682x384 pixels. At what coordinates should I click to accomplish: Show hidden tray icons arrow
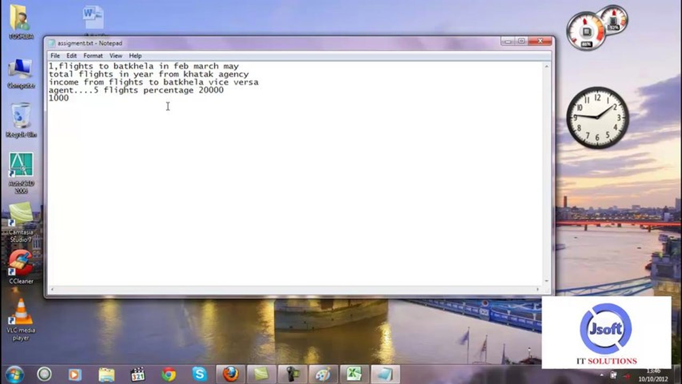[601, 375]
